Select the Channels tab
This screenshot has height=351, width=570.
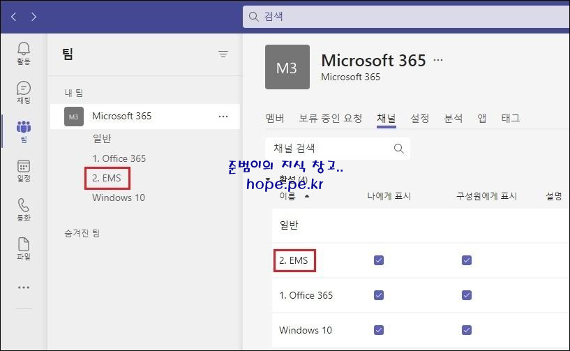(x=387, y=118)
